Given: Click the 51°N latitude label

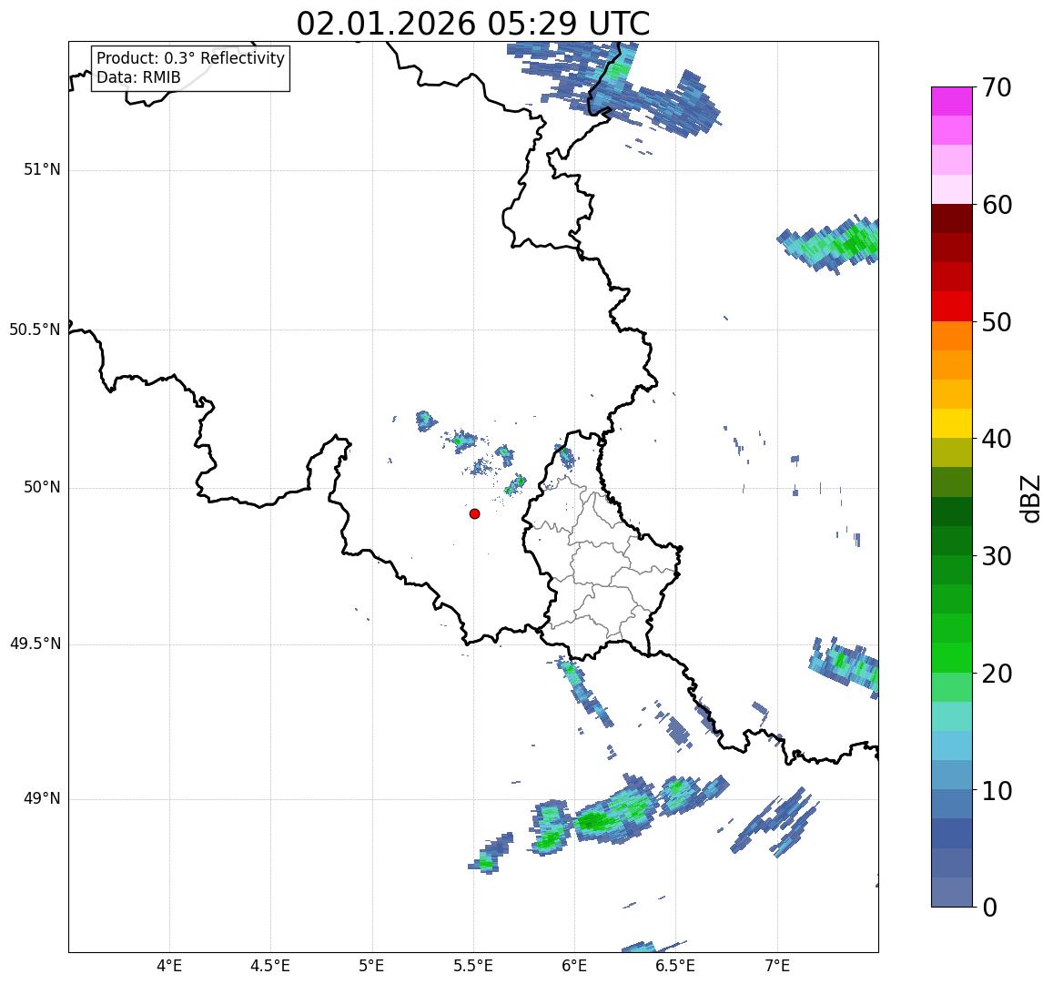Looking at the screenshot, I should point(42,170).
